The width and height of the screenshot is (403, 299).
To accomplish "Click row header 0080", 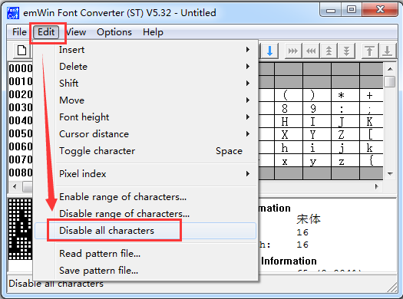I will 21,172.
